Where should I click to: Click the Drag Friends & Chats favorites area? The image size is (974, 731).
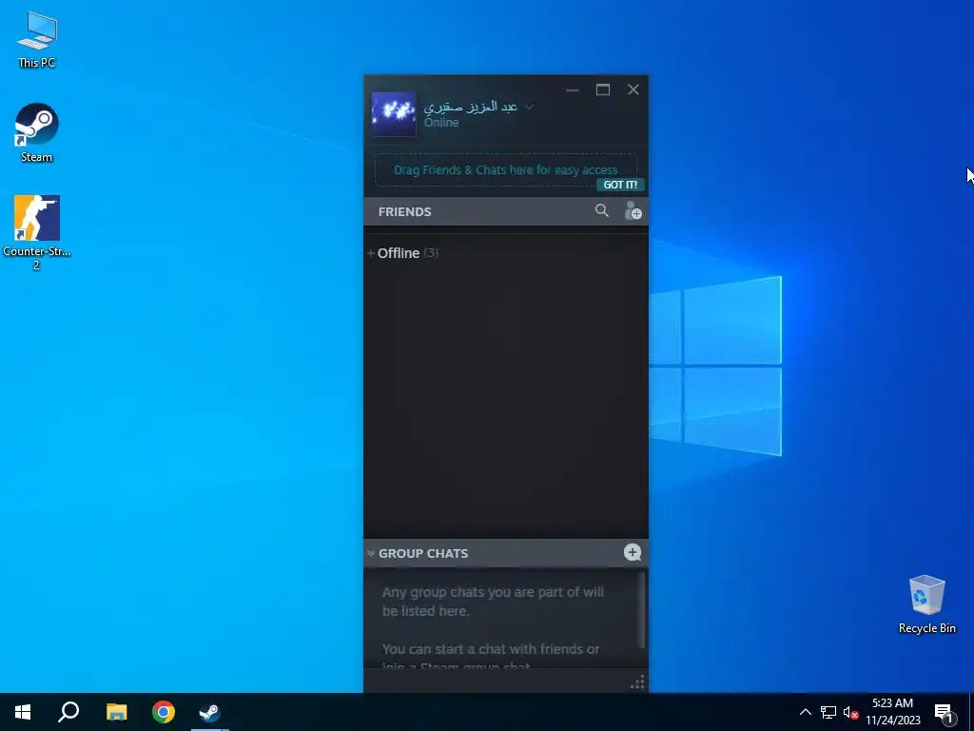[x=506, y=169]
